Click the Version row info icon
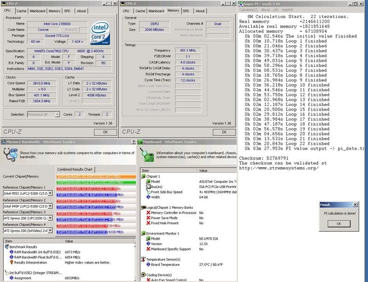The width and height of the screenshot is (368, 282). [x=148, y=244]
